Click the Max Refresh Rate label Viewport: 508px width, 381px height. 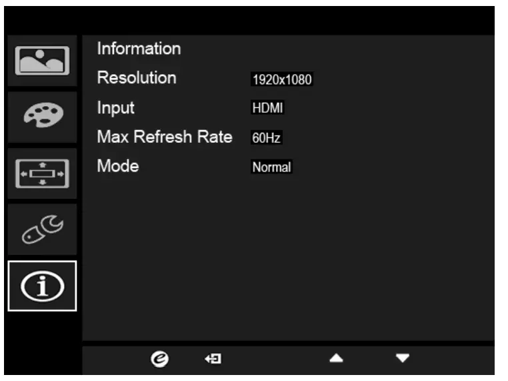pos(165,137)
